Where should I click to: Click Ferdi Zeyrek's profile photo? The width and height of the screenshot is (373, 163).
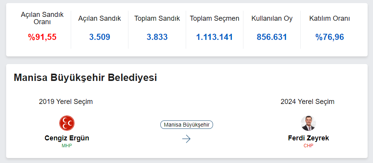[x=308, y=123]
